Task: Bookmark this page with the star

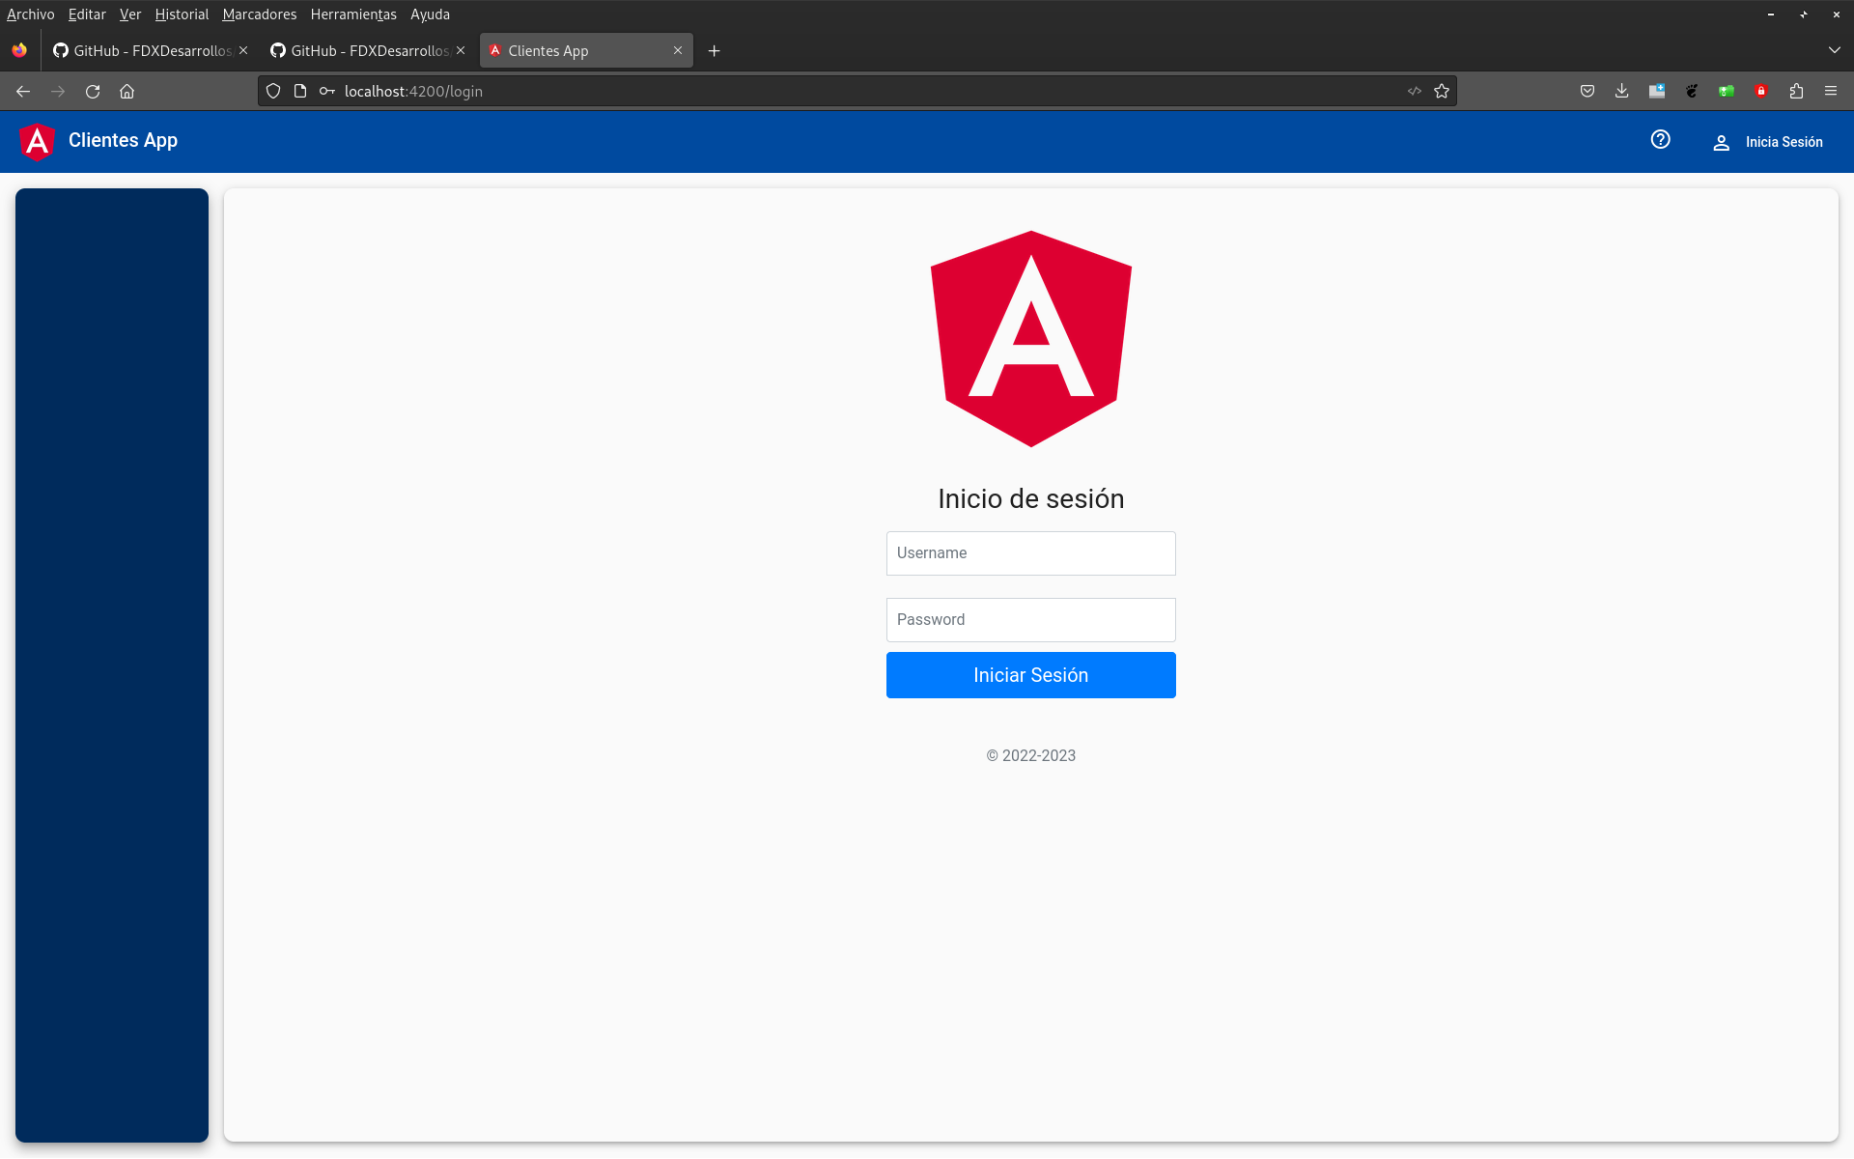Action: pyautogui.click(x=1442, y=91)
